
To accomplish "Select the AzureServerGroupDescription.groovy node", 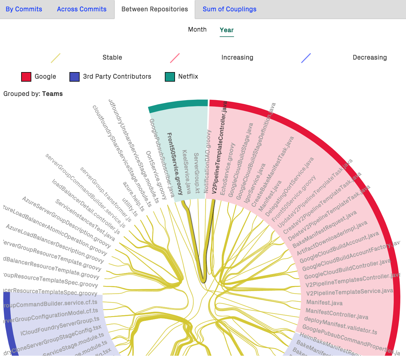I will pyautogui.click(x=66, y=222).
